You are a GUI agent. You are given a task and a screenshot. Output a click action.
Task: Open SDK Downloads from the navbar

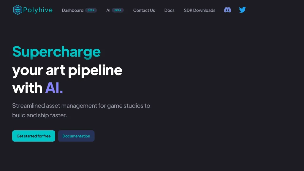pos(199,10)
